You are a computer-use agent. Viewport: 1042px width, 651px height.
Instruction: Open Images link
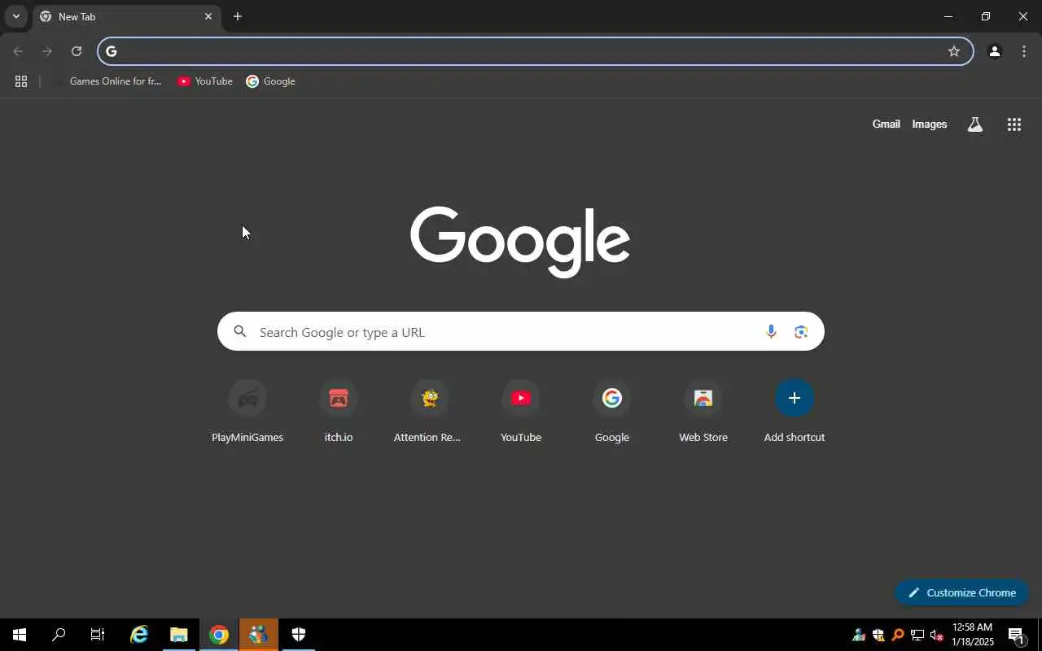[929, 125]
